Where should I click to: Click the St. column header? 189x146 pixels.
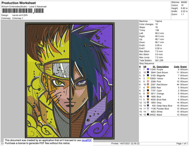[154, 67]
